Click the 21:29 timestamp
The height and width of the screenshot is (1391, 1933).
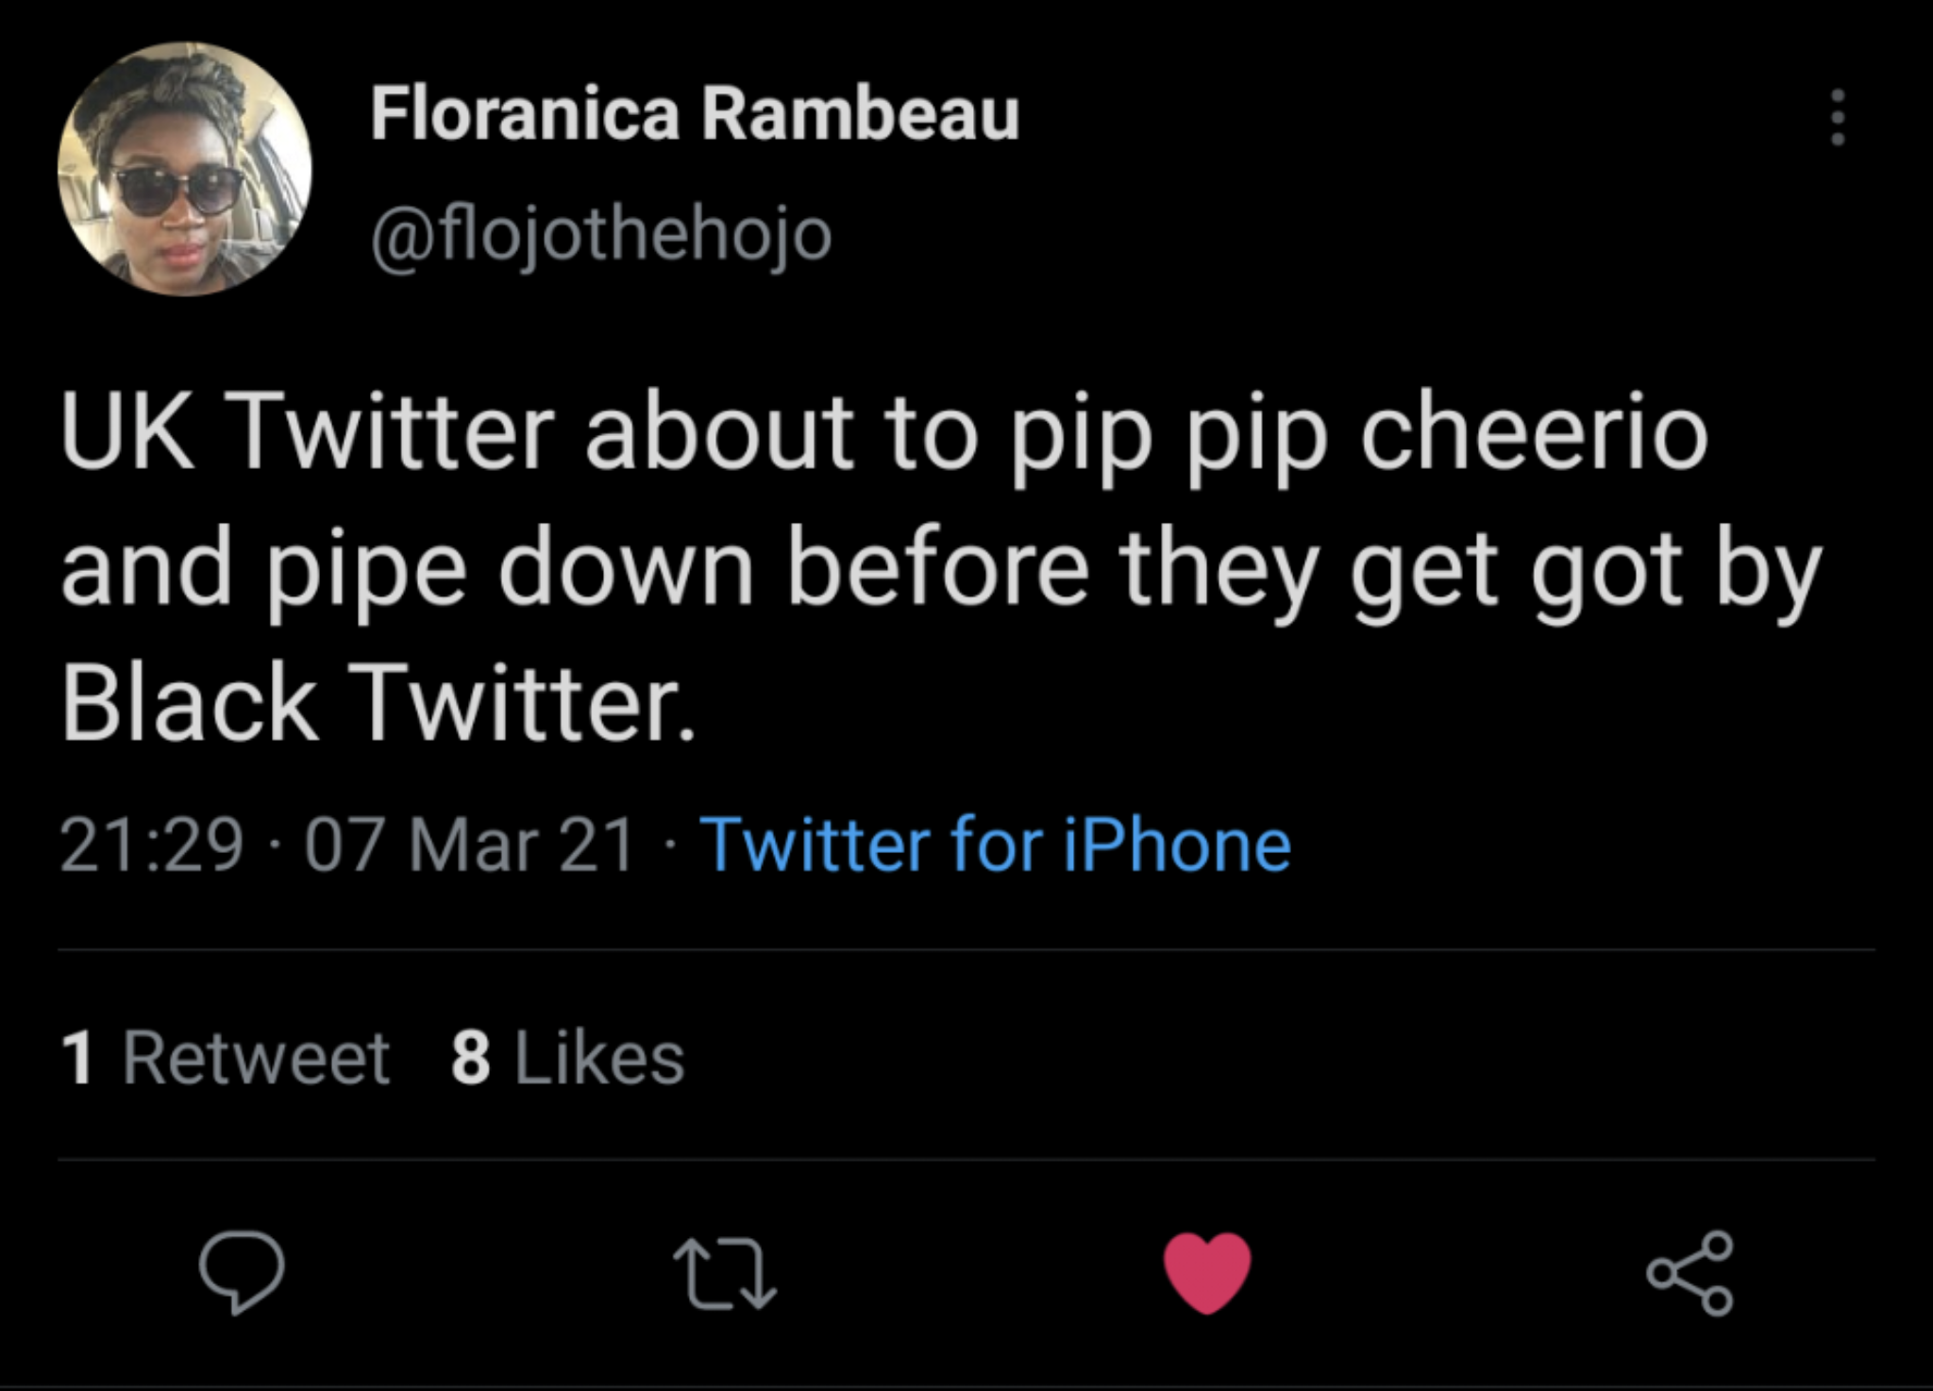(x=152, y=844)
